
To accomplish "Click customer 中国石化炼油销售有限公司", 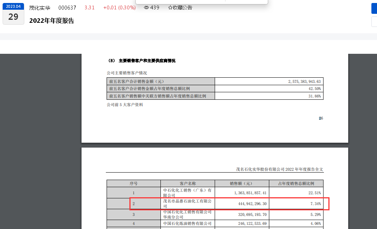I will point(187,223).
